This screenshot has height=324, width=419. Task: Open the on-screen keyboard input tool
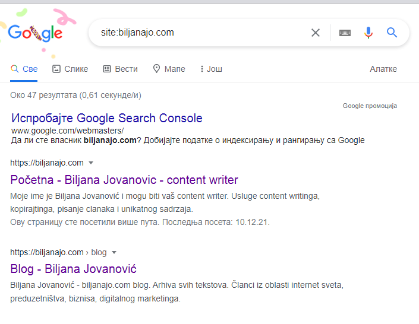click(x=345, y=33)
